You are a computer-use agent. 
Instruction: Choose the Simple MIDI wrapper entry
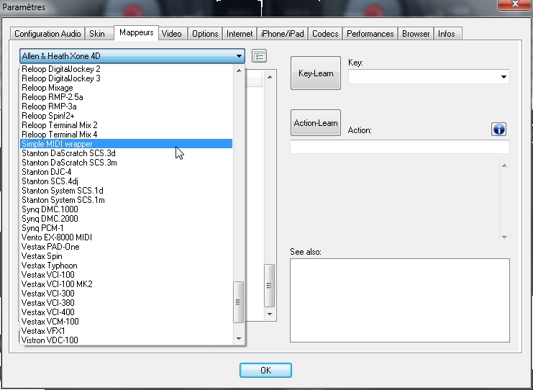pyautogui.click(x=126, y=144)
